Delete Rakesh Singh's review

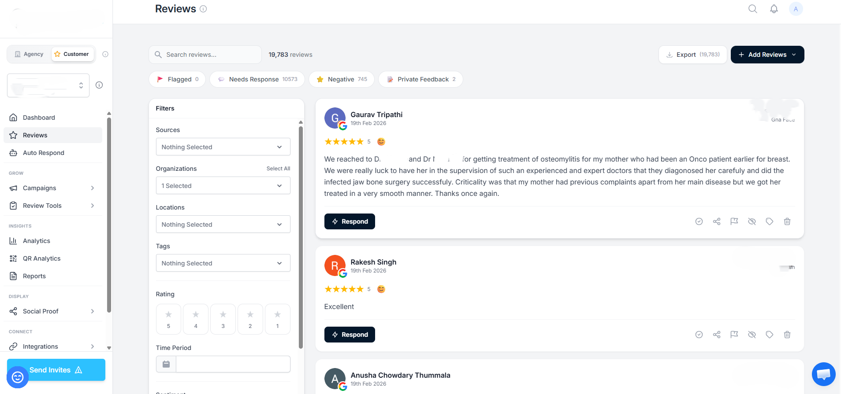[x=787, y=335]
